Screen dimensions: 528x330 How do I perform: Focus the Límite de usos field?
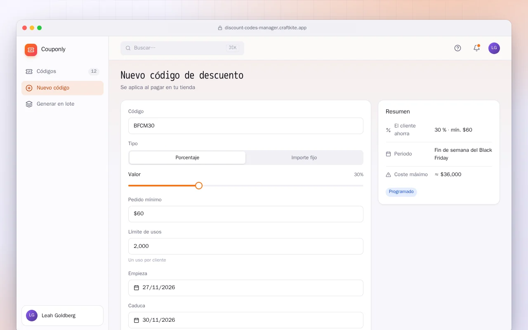point(246,246)
